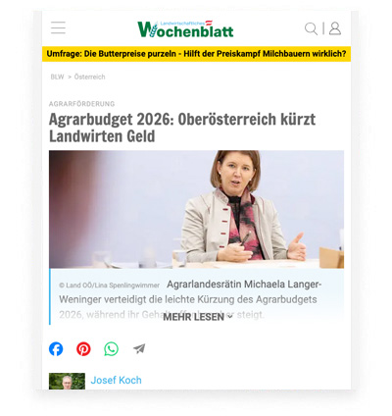Share article via WhatsApp
This screenshot has height=416, width=392.
pos(111,349)
